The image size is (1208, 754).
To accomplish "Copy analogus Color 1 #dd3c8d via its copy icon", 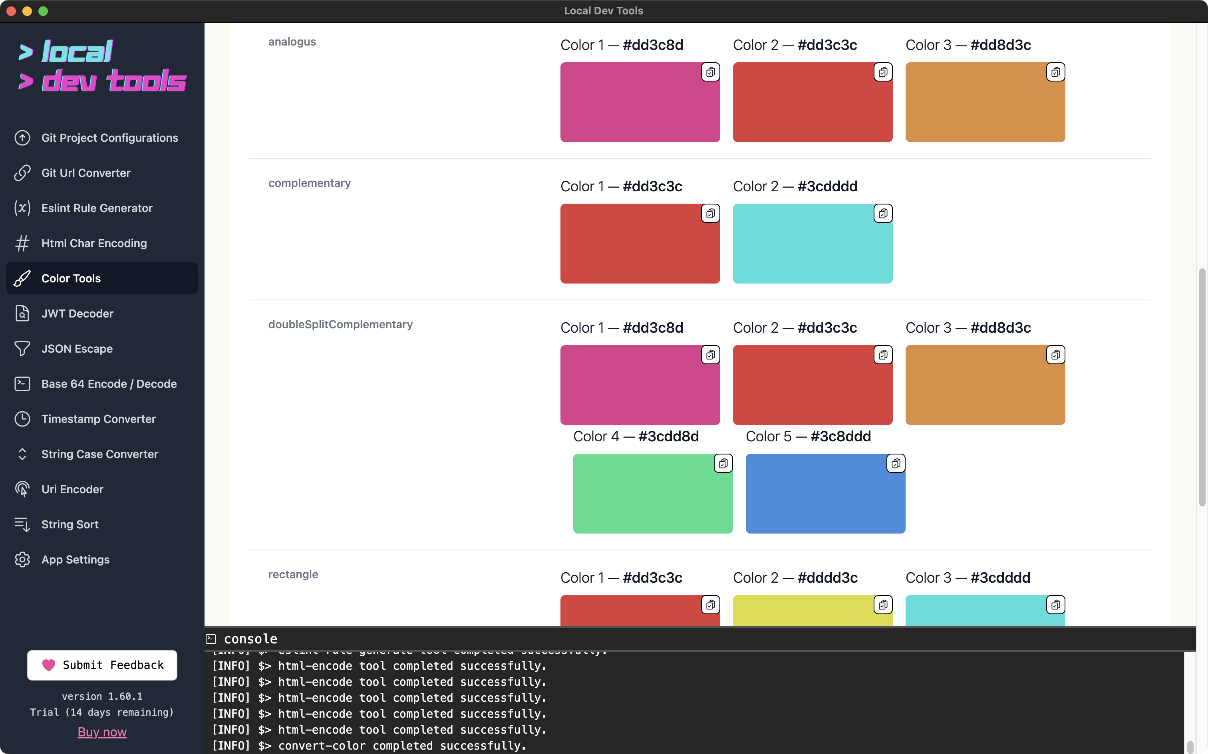I will tap(710, 72).
